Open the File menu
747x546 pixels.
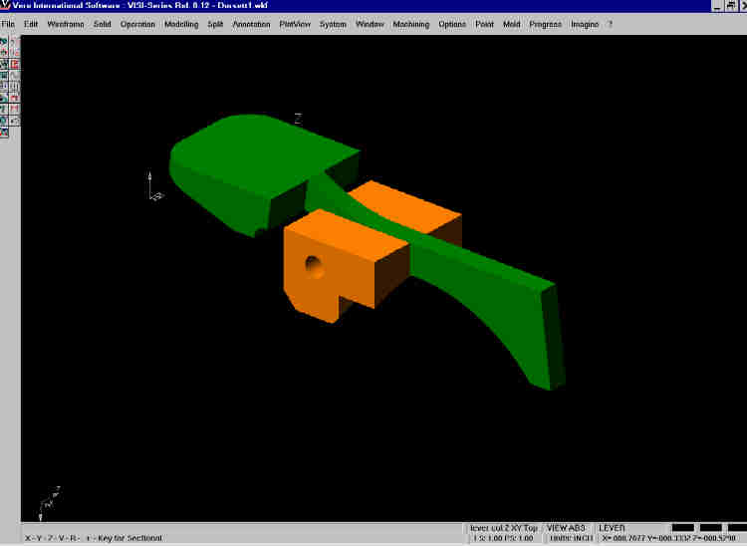click(8, 24)
